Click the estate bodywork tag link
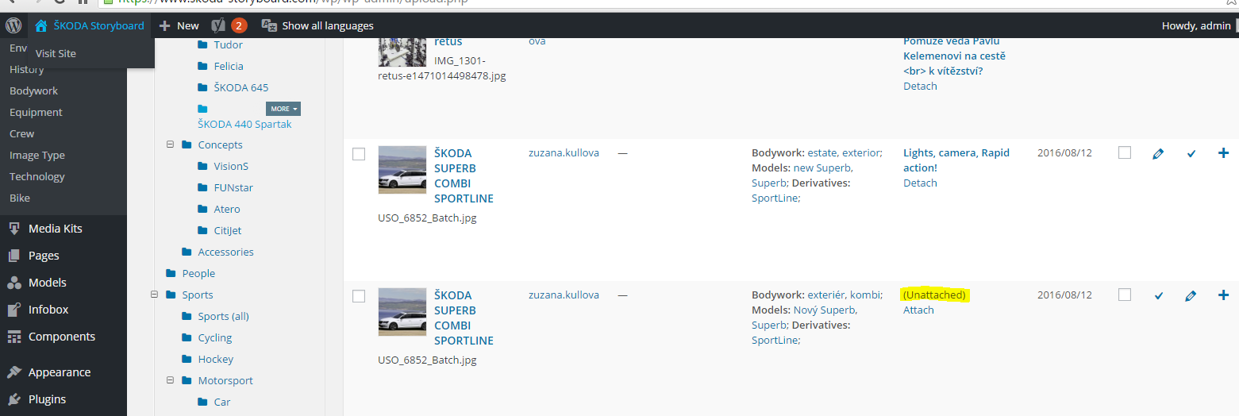 823,152
